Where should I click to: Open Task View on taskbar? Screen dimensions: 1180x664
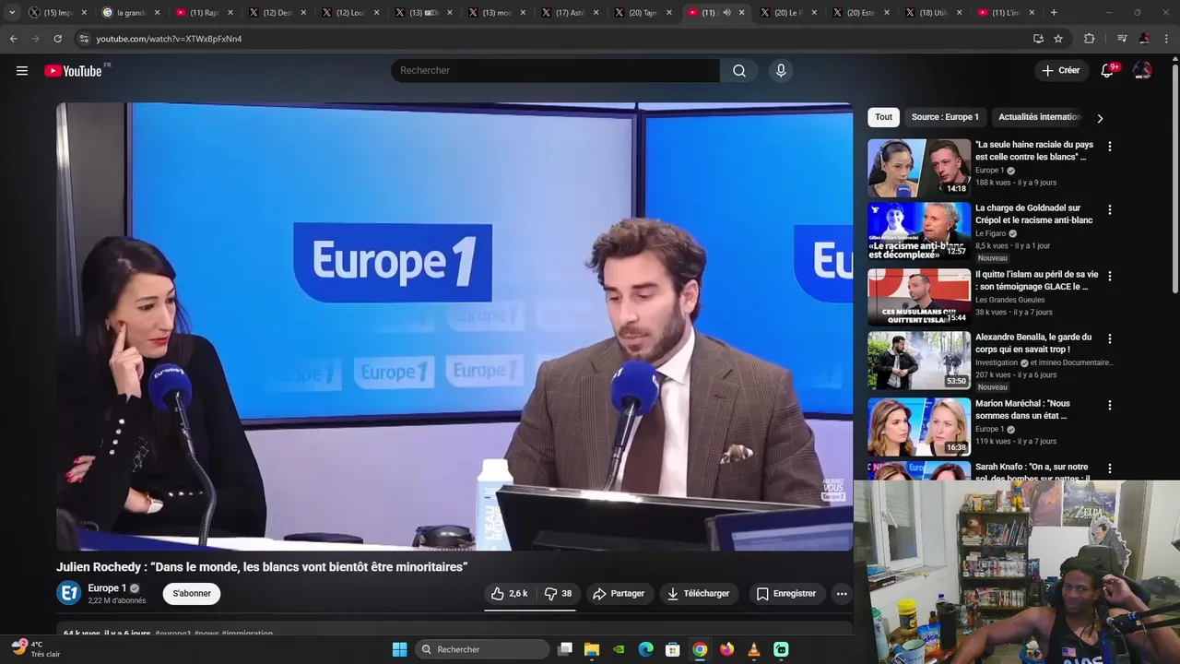pyautogui.click(x=565, y=649)
